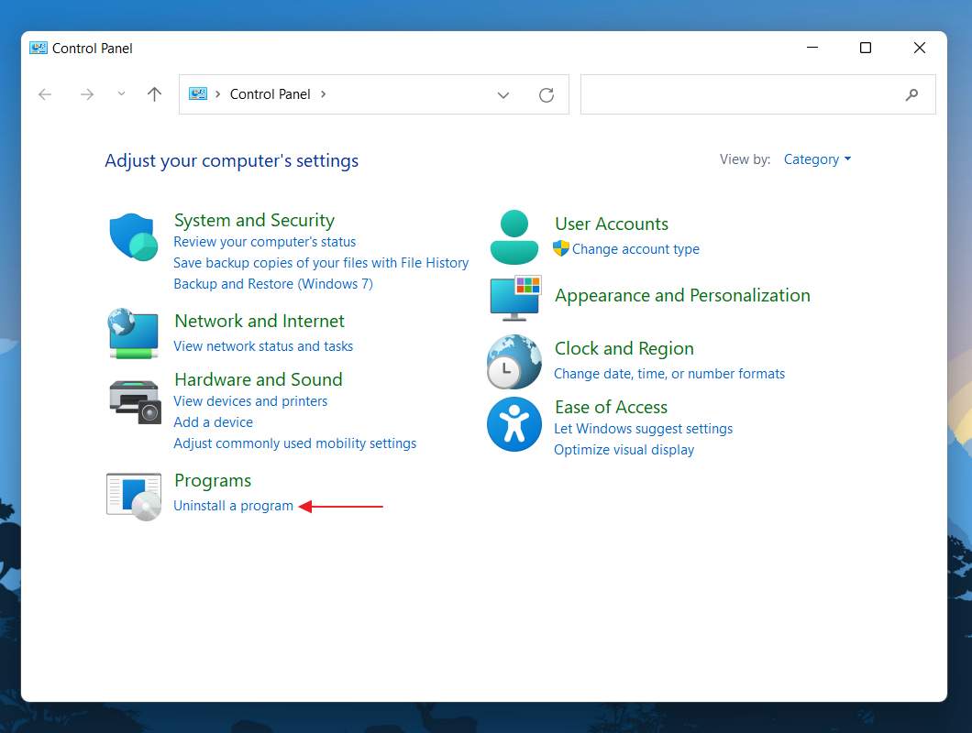Image resolution: width=972 pixels, height=733 pixels.
Task: Open the User Accounts person icon
Action: [514, 237]
